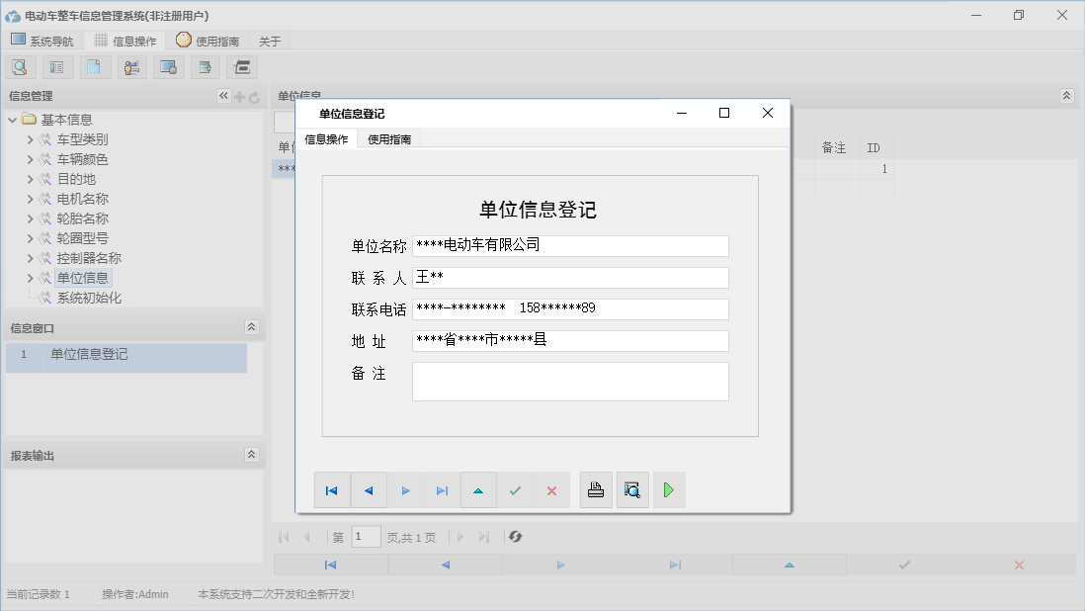Click the print icon in the dialog toolbar
Screen dimensions: 1085x611
(x=596, y=490)
